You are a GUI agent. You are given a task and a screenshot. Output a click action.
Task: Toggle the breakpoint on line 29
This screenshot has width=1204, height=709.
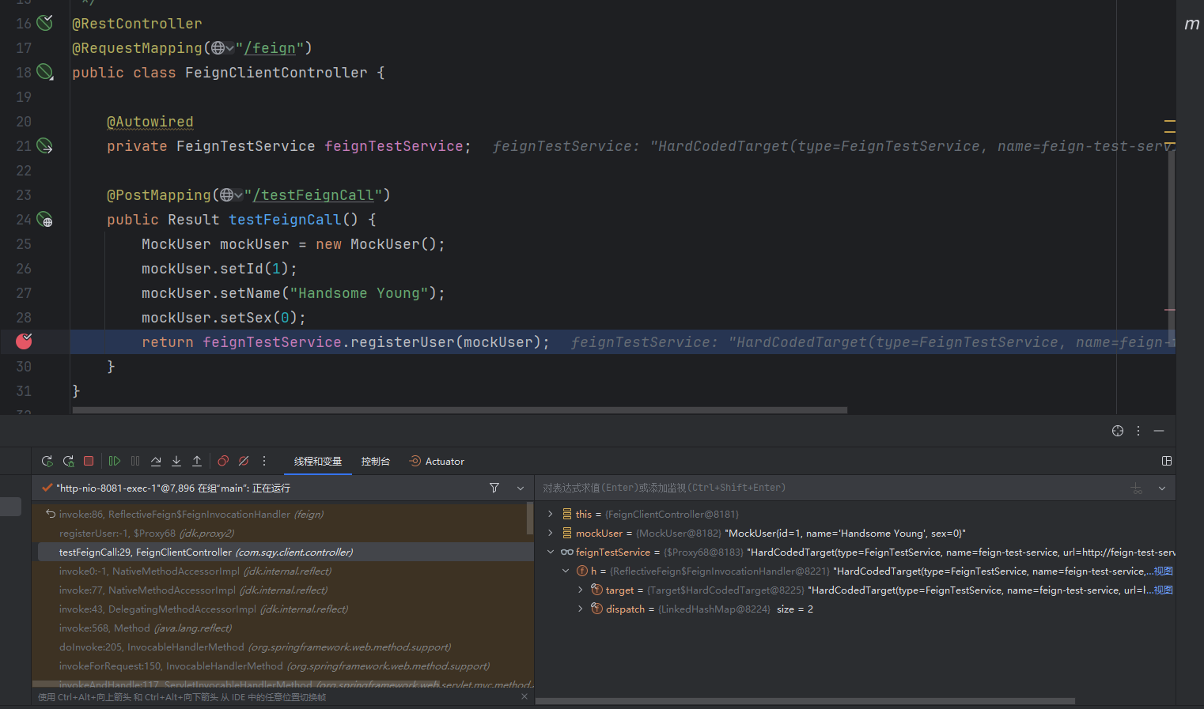[x=25, y=341]
